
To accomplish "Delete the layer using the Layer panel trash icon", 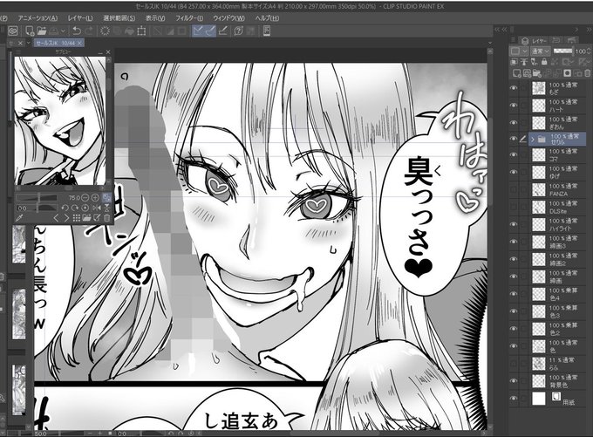I will pos(588,73).
